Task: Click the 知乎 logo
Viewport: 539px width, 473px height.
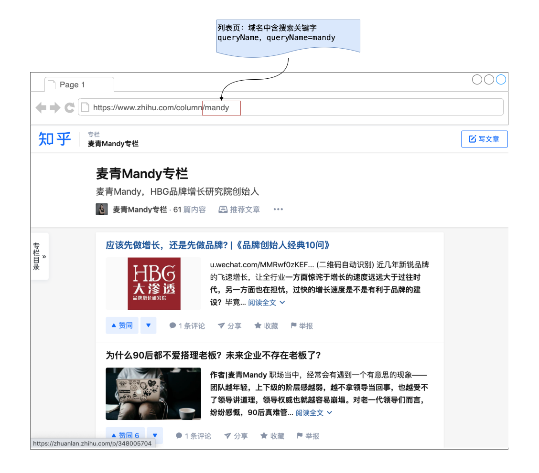Action: click(54, 139)
